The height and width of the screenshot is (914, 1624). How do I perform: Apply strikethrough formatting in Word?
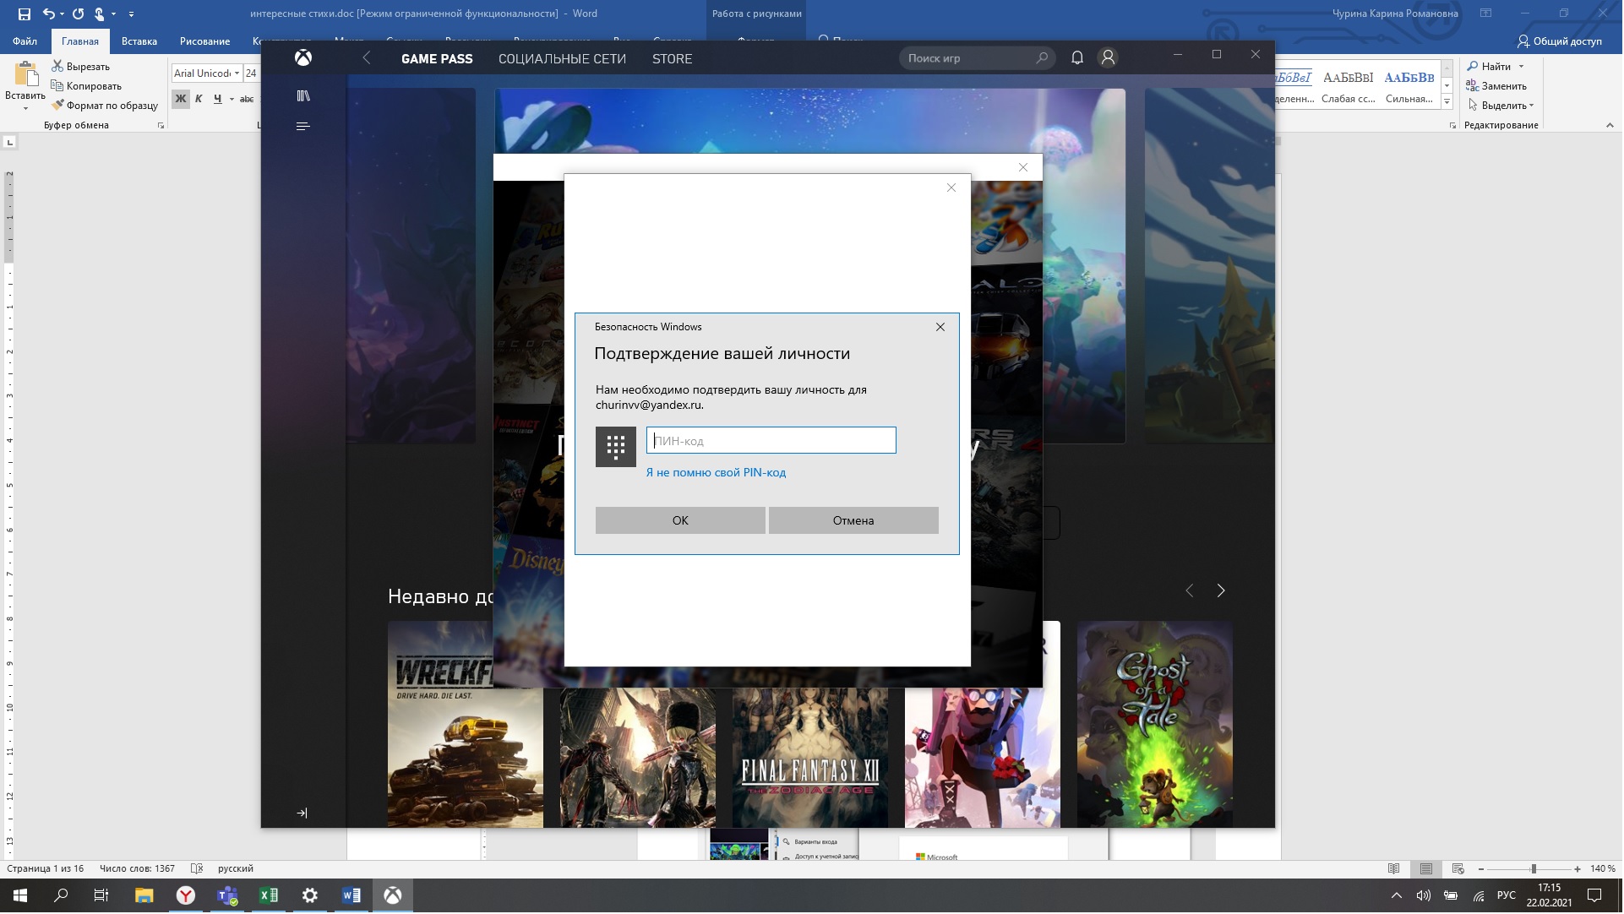point(247,100)
